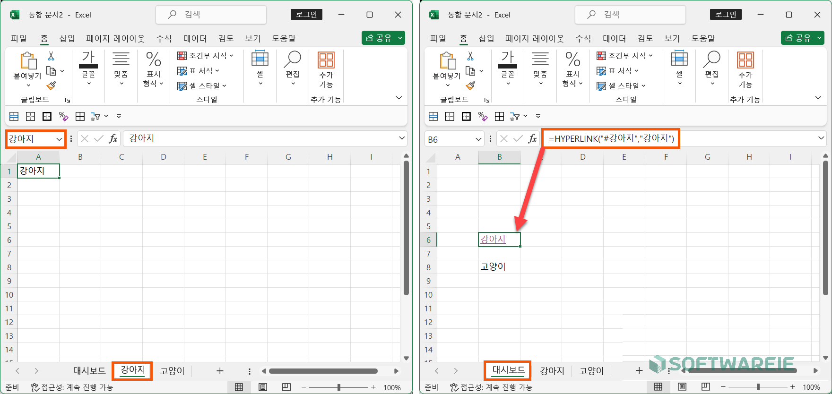The width and height of the screenshot is (832, 394).
Task: Open 페이지 레이아웃 tab in right window
Action: point(535,38)
